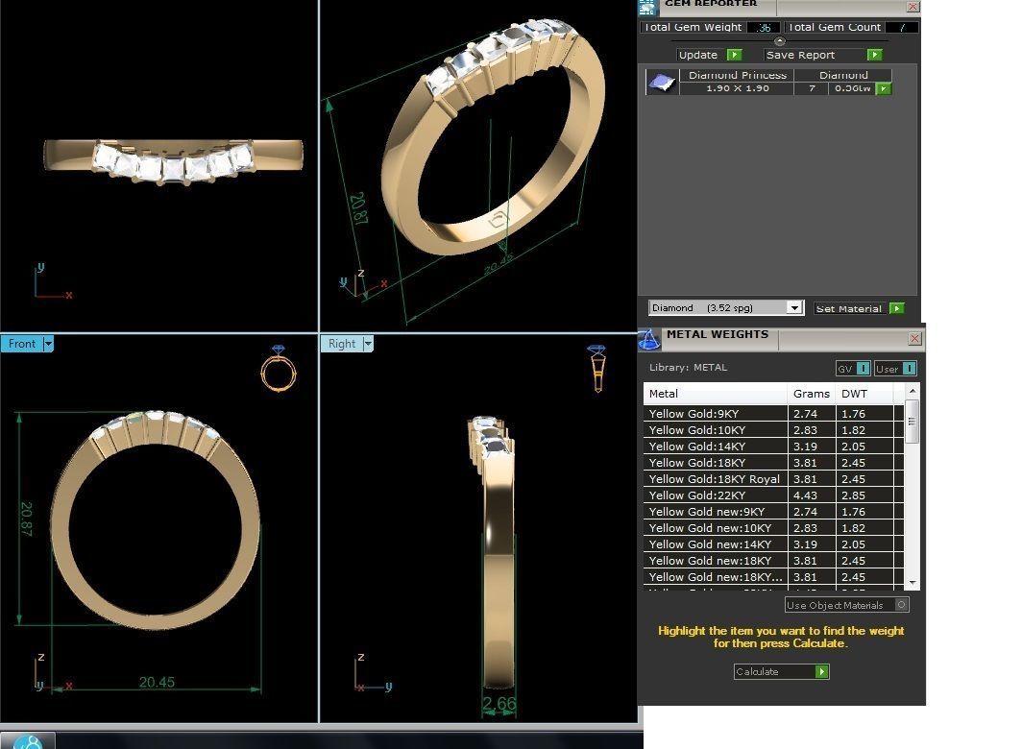
Task: Click the 20.87 dimension in Front view
Action: [x=26, y=519]
